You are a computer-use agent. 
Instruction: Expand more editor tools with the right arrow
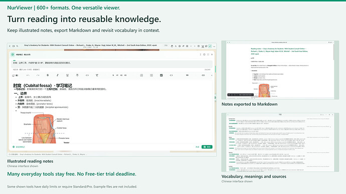[x=212, y=75]
